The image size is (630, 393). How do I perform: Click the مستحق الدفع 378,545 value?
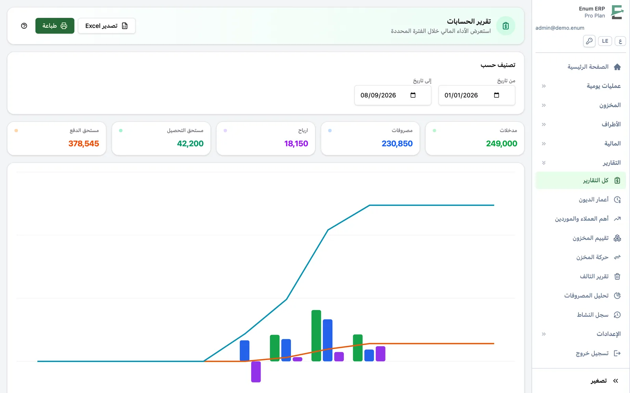pos(84,144)
